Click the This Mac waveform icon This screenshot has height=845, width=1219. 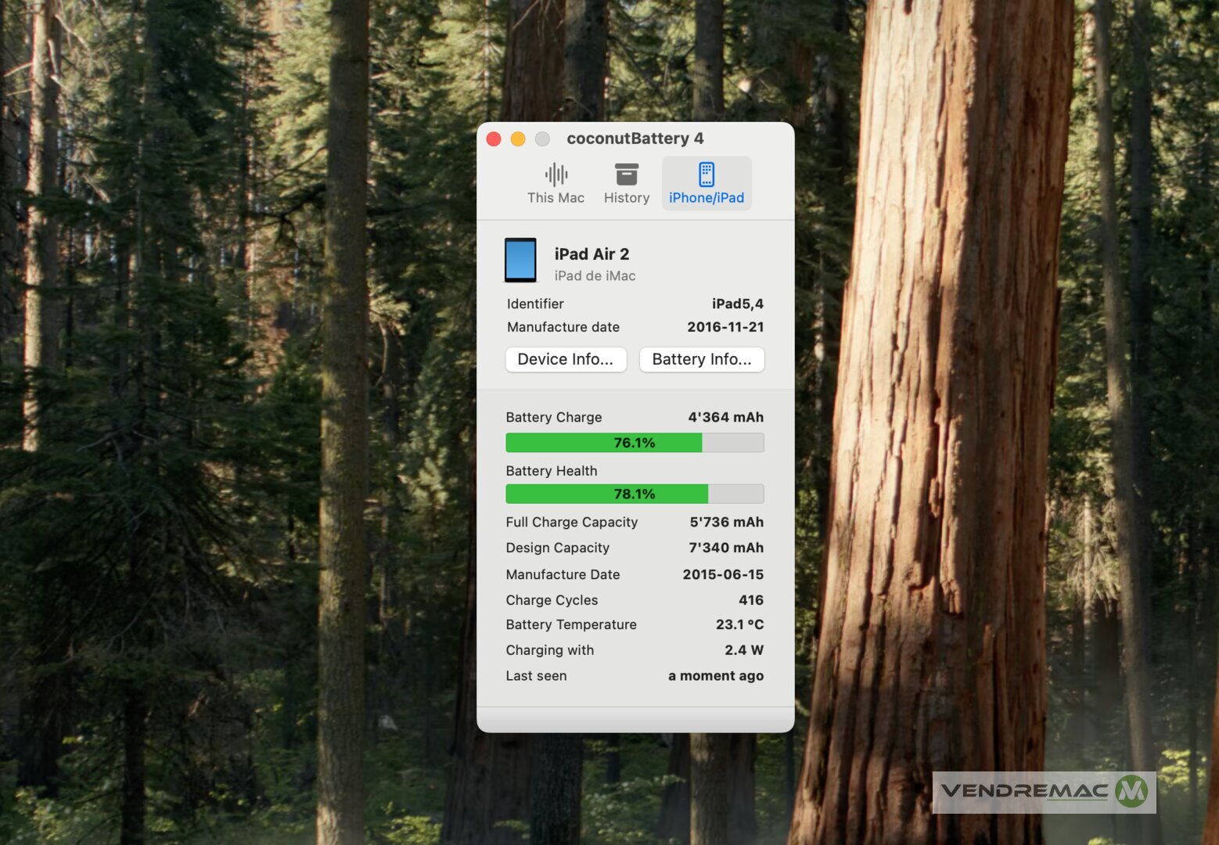(556, 174)
